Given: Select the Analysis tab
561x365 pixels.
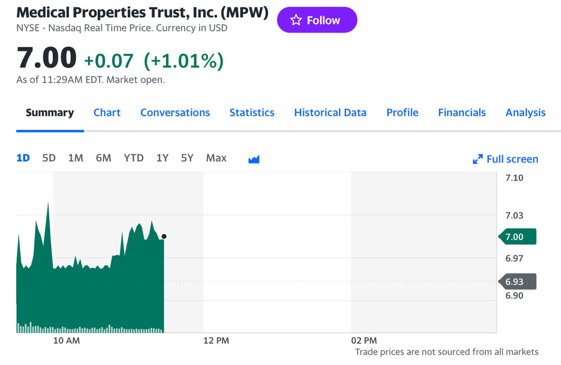Looking at the screenshot, I should 525,113.
